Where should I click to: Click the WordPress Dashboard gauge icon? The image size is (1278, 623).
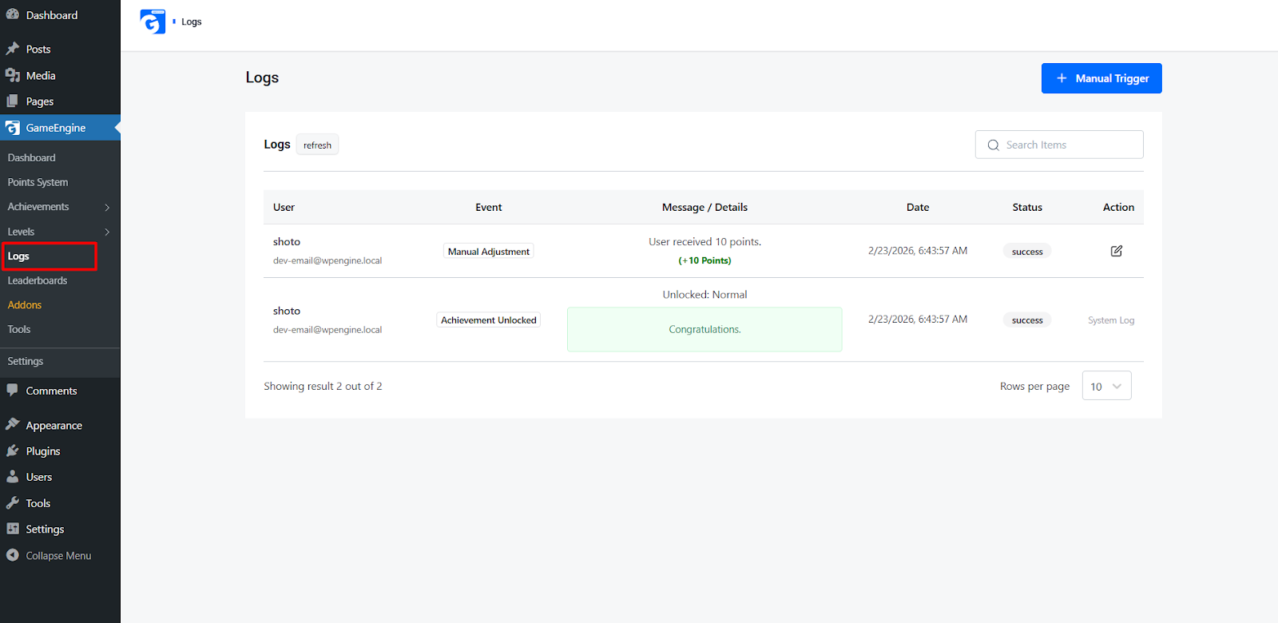(13, 14)
